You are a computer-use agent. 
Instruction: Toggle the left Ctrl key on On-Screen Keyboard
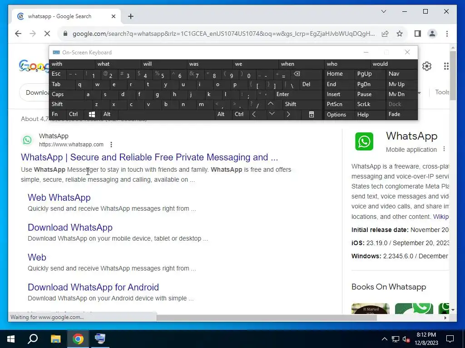click(75, 114)
